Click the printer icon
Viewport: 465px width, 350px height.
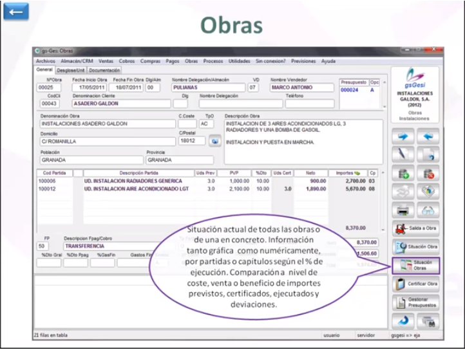coord(403,210)
